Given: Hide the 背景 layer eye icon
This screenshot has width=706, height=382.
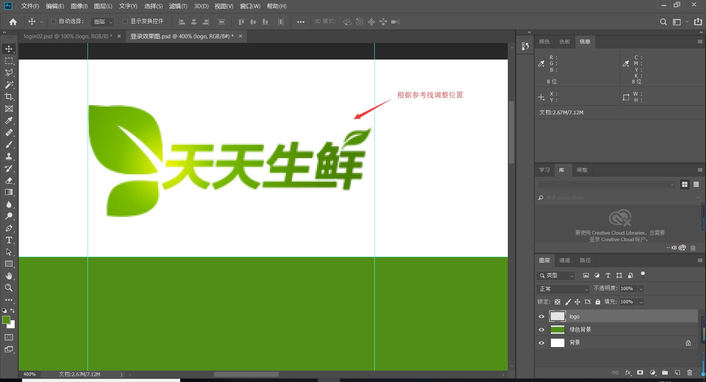Looking at the screenshot, I should point(541,343).
